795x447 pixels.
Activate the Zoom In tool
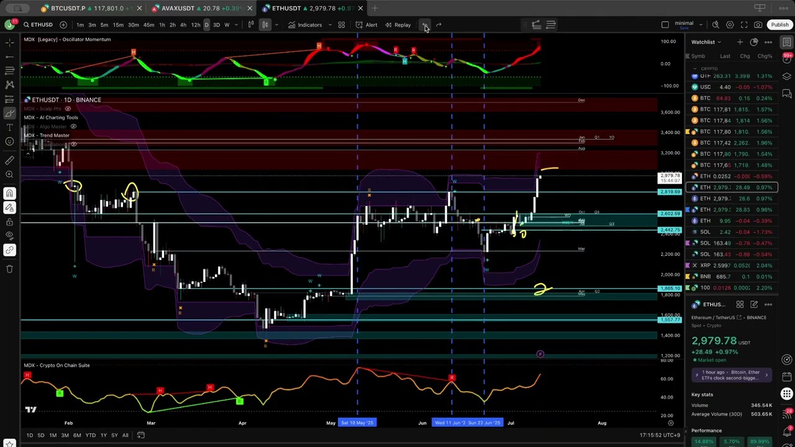tap(9, 175)
